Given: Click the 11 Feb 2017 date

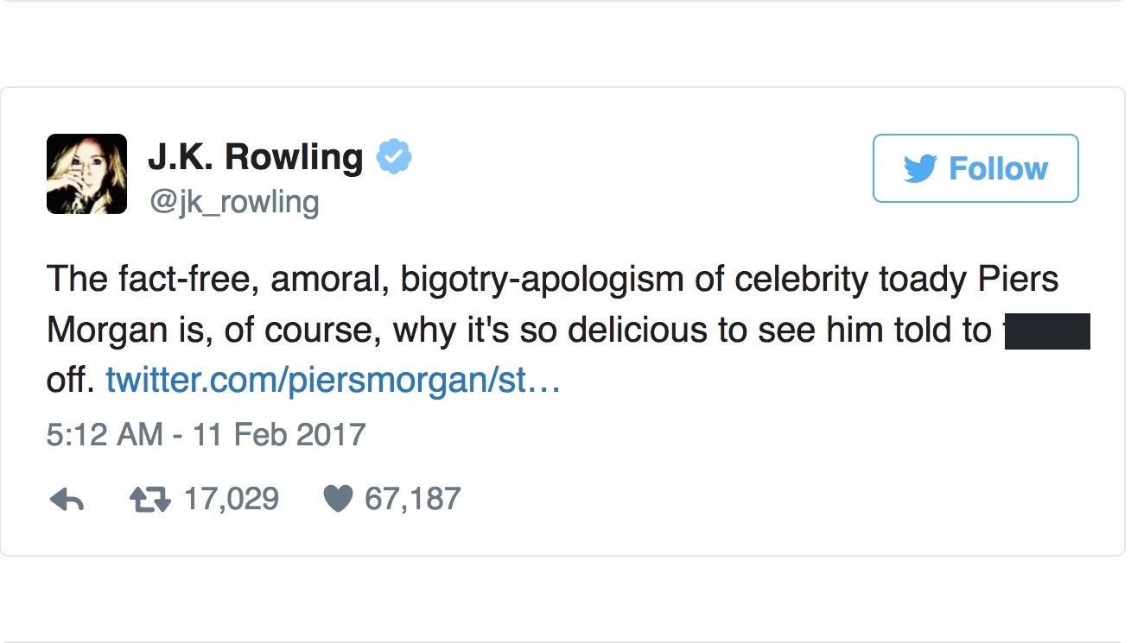Looking at the screenshot, I should [279, 433].
